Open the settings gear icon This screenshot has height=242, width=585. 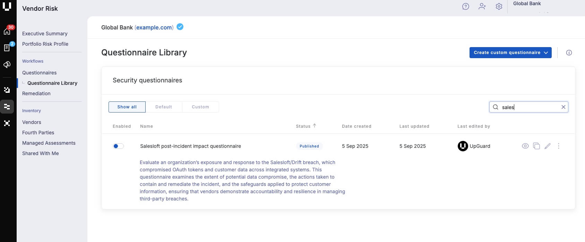(499, 6)
